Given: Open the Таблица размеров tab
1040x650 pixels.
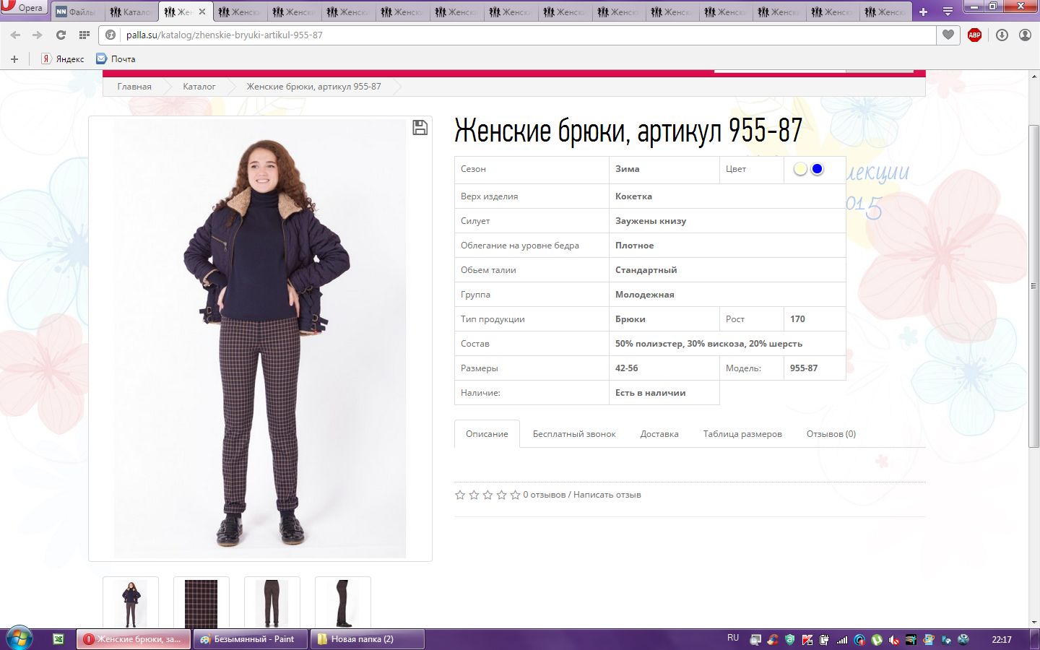Looking at the screenshot, I should point(742,434).
